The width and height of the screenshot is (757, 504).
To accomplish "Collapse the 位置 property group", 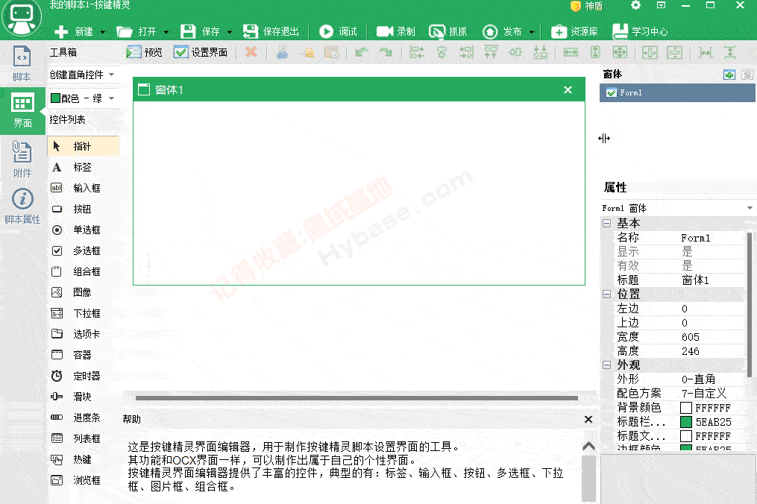I will [x=607, y=294].
